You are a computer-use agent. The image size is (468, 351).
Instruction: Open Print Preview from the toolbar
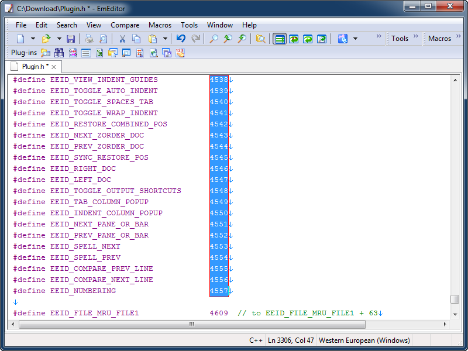[104, 39]
